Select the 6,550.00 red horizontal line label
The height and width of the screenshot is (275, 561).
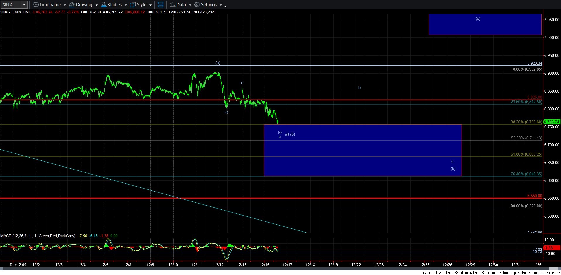pyautogui.click(x=534, y=196)
